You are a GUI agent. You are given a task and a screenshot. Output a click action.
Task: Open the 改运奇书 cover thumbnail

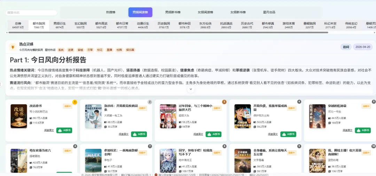[19, 116]
